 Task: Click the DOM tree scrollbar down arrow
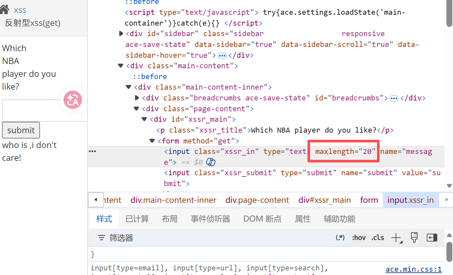click(x=449, y=186)
